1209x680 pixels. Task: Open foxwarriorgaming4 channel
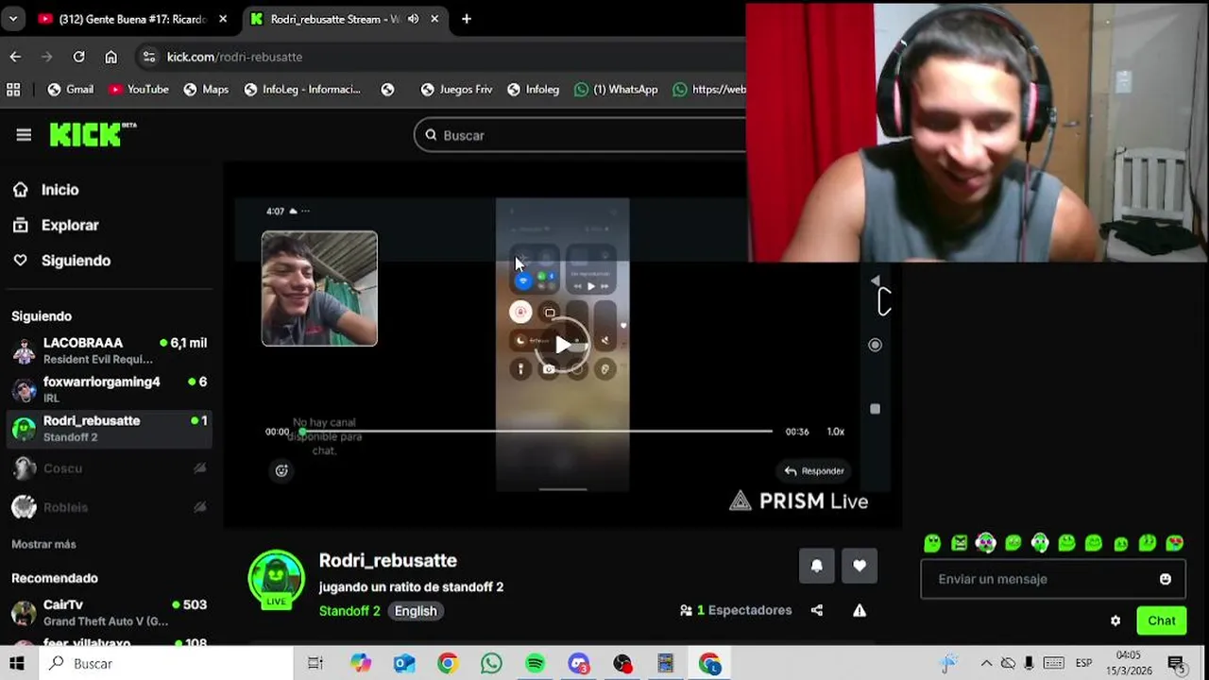coord(110,389)
